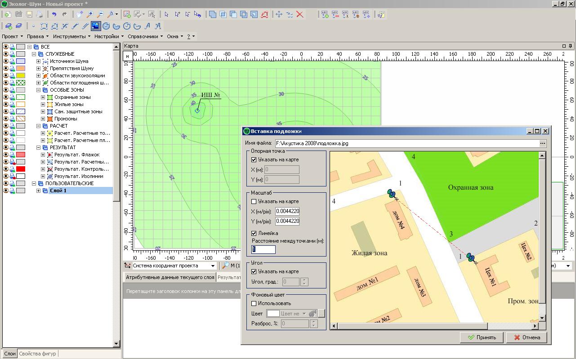
Task: Open the Система координат проекта dropdown
Action: [x=213, y=266]
